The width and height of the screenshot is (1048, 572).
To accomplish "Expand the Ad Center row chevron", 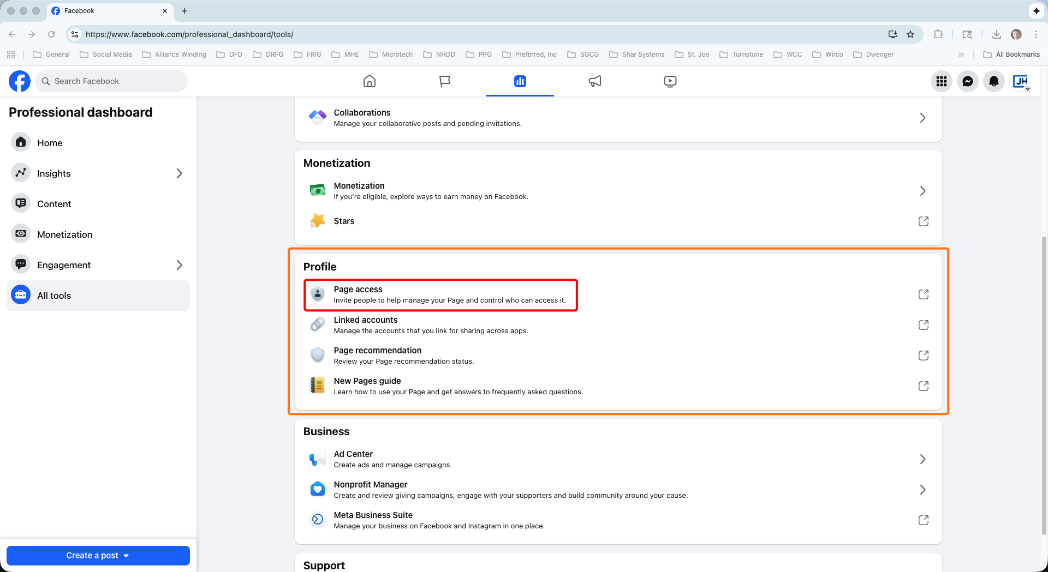I will tap(923, 459).
